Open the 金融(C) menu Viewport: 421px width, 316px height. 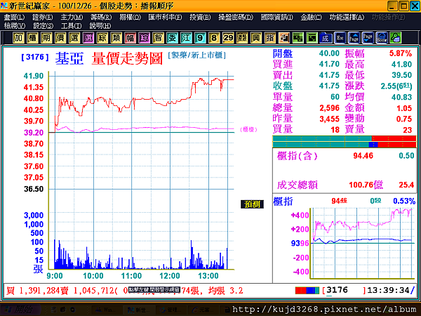311,18
